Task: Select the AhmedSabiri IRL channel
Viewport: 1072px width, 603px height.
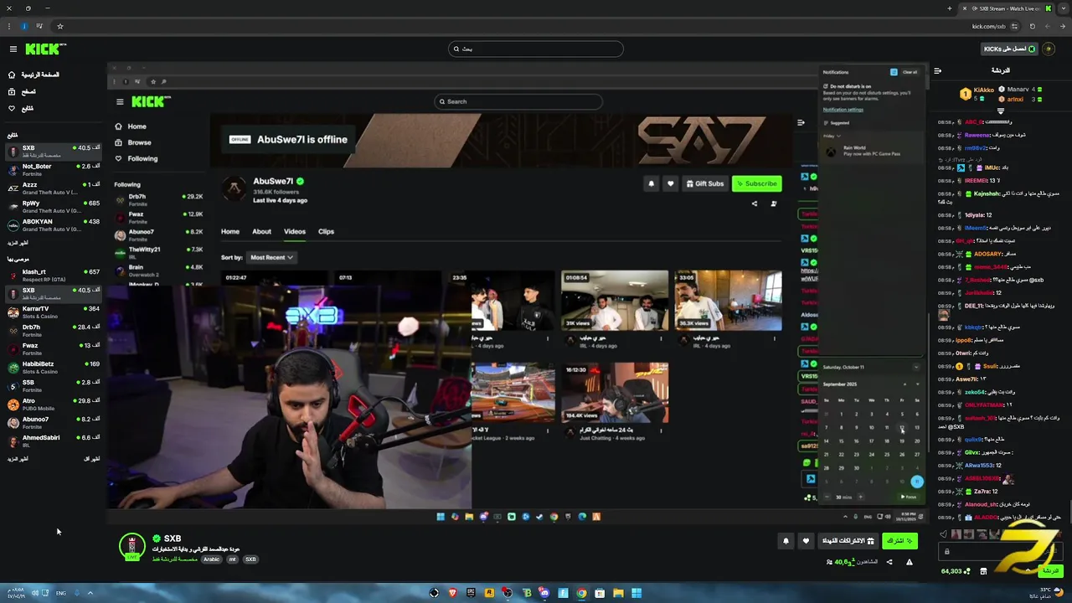Action: click(53, 441)
